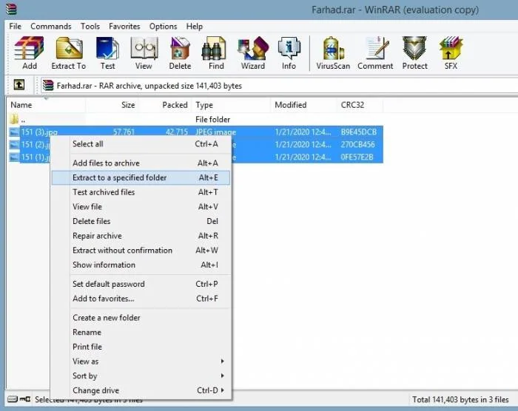
Task: Choose Rename in context menu
Action: tap(141, 332)
